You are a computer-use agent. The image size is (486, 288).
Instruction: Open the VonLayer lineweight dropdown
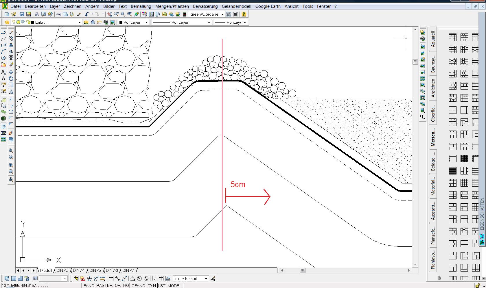(245, 22)
